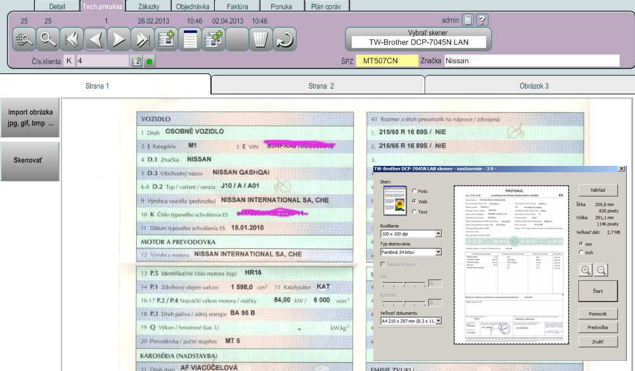Click the admin user label
This screenshot has width=635, height=371.
click(x=451, y=20)
